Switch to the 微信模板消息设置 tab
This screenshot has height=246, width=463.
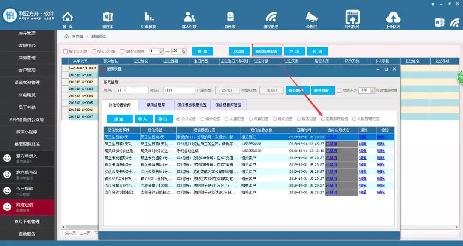pyautogui.click(x=193, y=105)
